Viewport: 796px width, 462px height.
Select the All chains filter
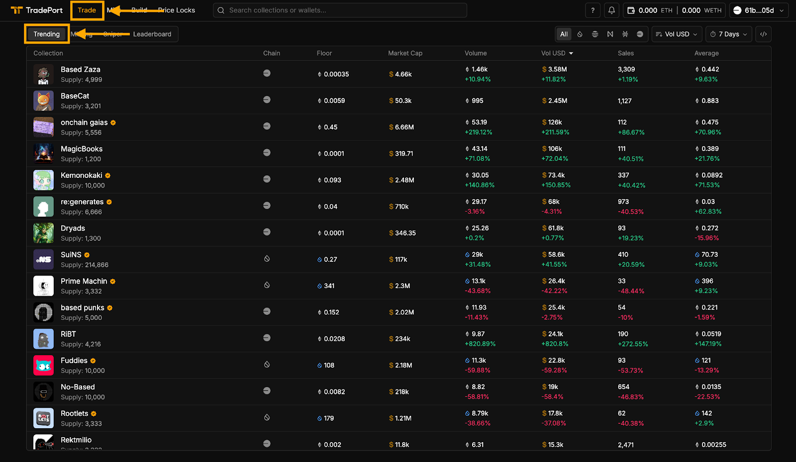[564, 34]
